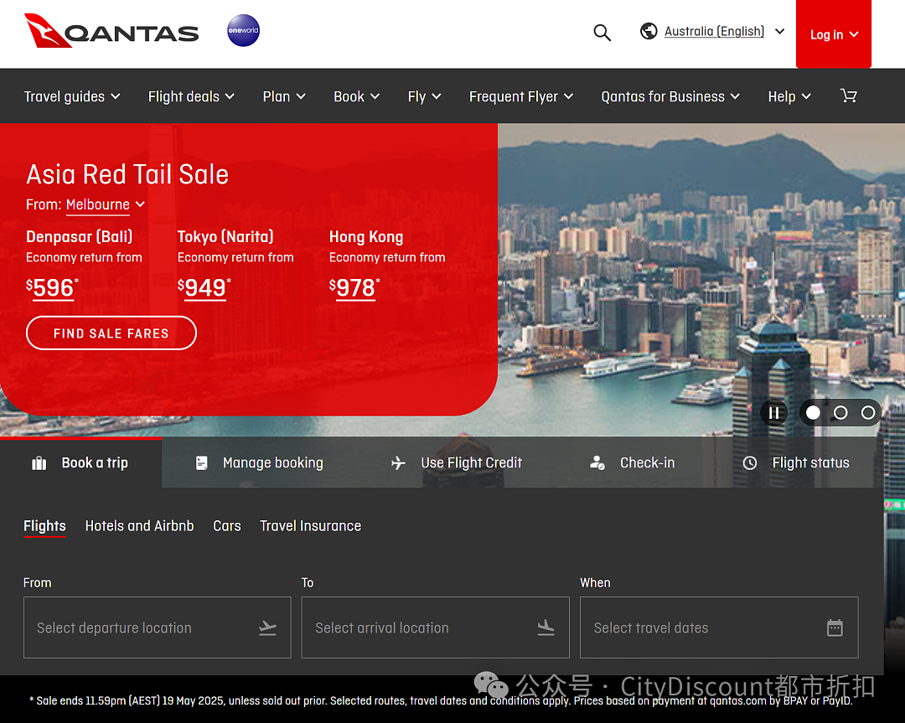Click the Book a trip suitcase icon
Viewport: 905px width, 723px height.
(x=39, y=463)
